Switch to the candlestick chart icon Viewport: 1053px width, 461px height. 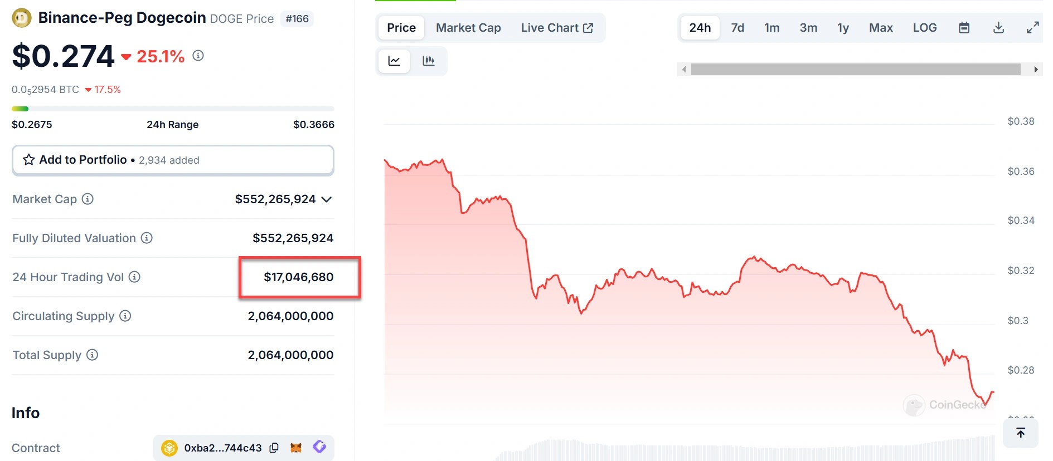(428, 61)
